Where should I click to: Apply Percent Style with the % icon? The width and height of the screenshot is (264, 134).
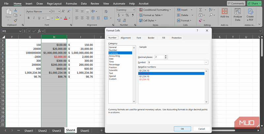pos(127,15)
